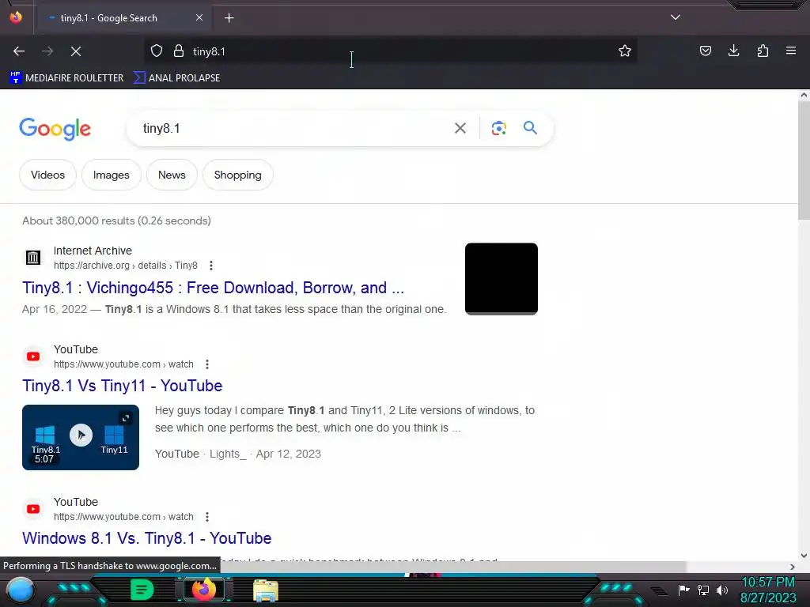The width and height of the screenshot is (810, 607).
Task: Open File Explorer from taskbar
Action: [x=266, y=590]
